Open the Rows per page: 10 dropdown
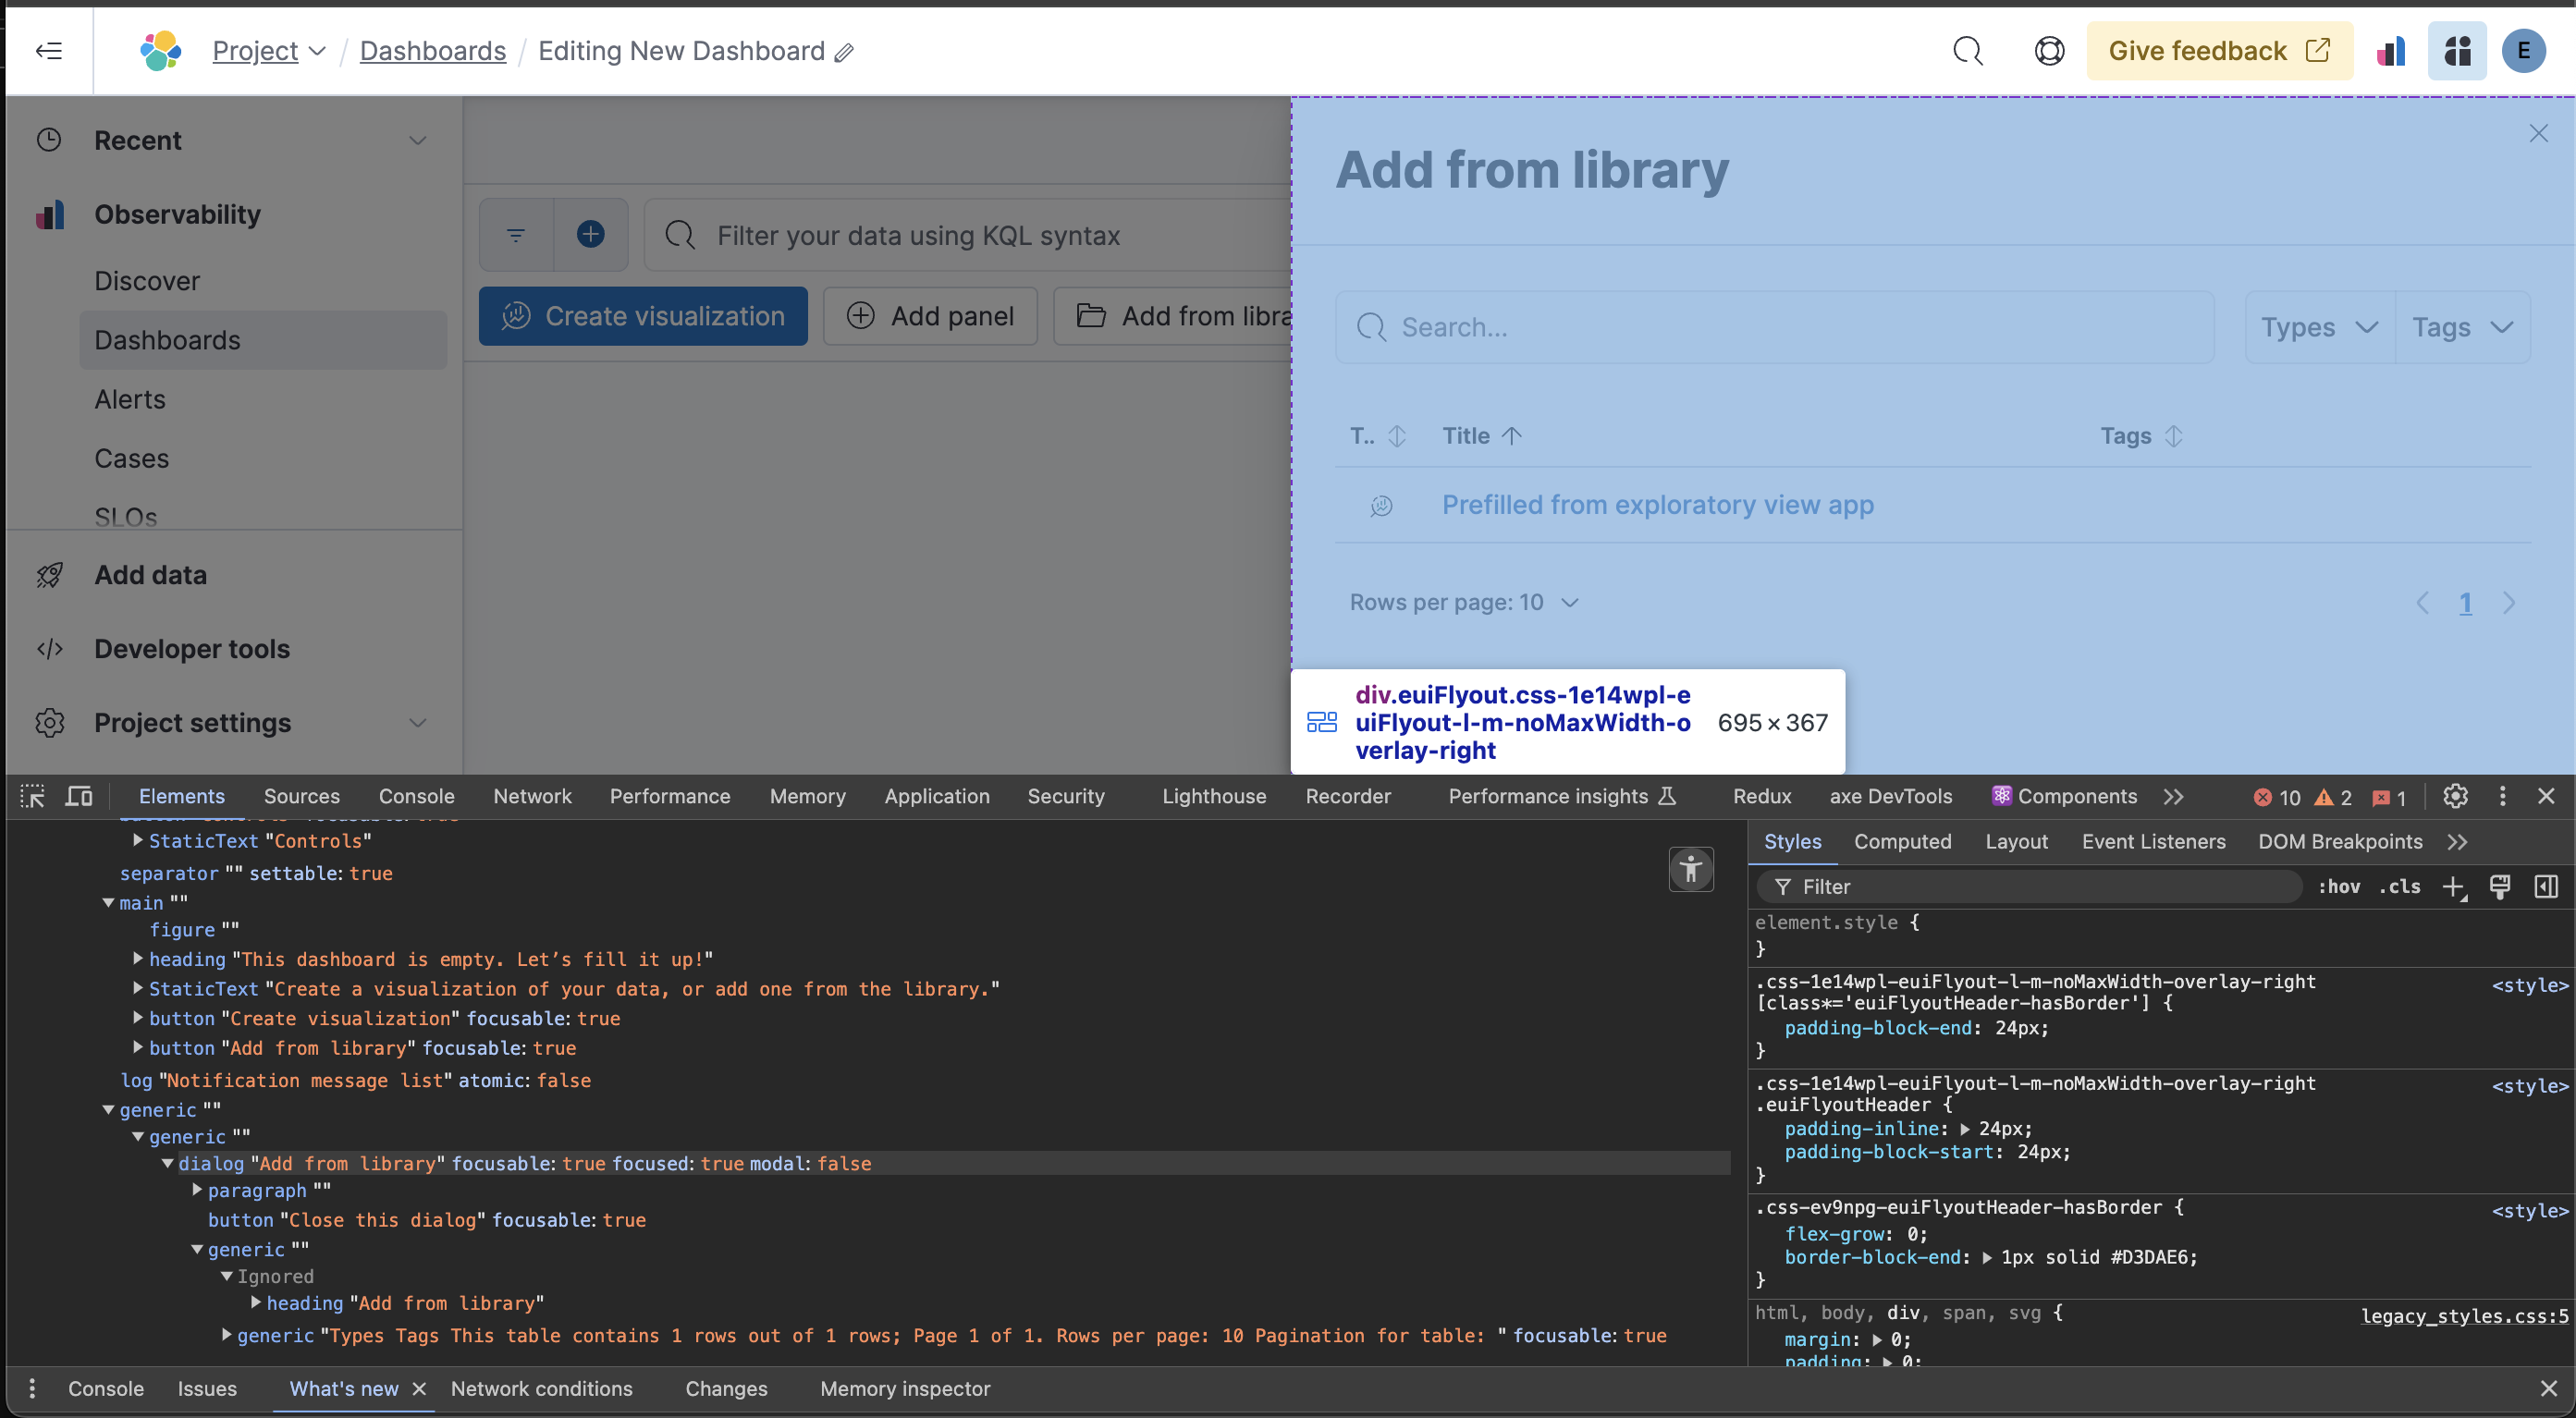This screenshot has width=2576, height=1418. (1463, 603)
